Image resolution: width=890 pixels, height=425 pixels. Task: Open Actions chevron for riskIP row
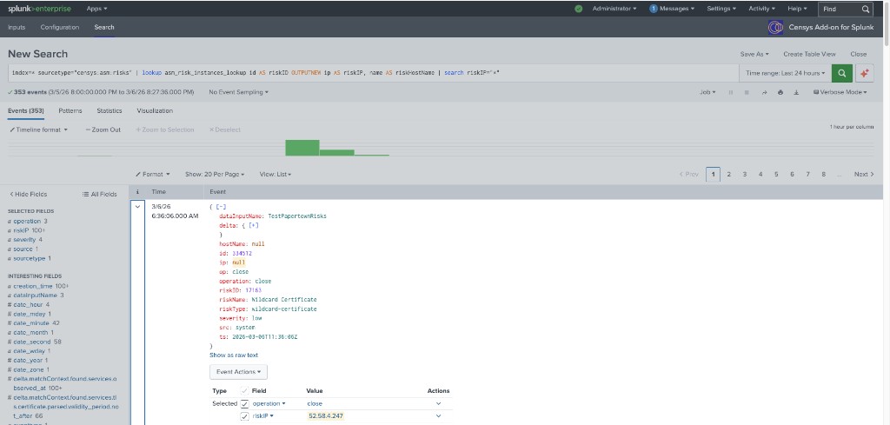[438, 416]
